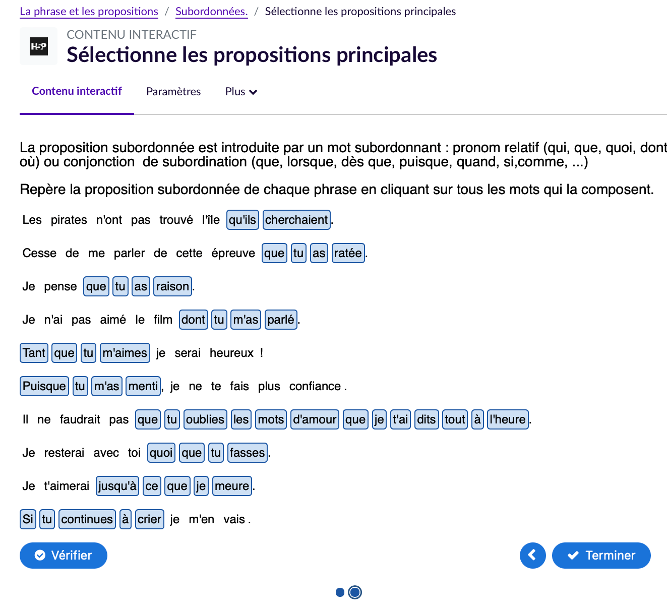Toggle the selected word dont
This screenshot has width=667, height=613.
pyautogui.click(x=193, y=320)
